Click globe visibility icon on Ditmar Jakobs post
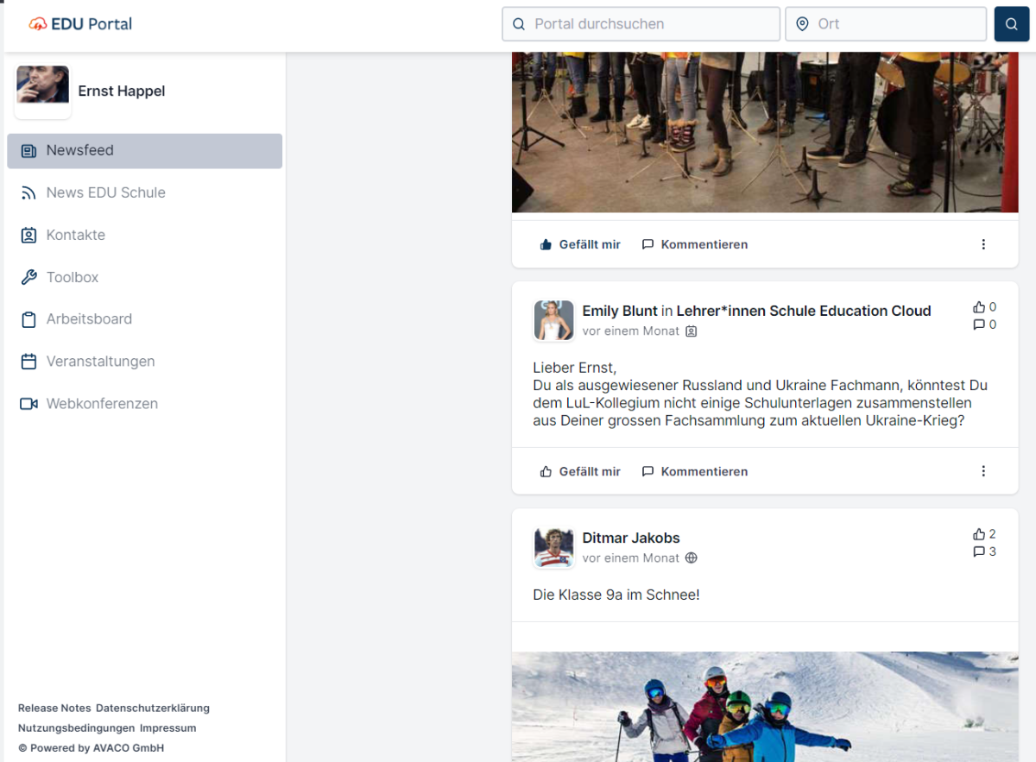This screenshot has width=1036, height=762. (691, 558)
